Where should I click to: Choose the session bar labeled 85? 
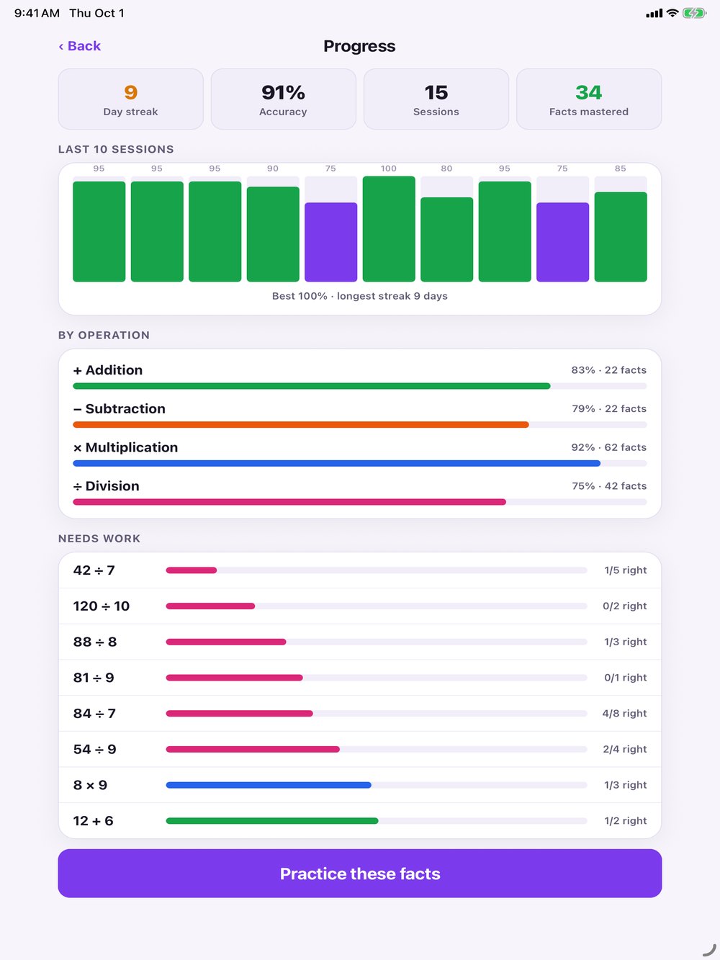pyautogui.click(x=621, y=237)
